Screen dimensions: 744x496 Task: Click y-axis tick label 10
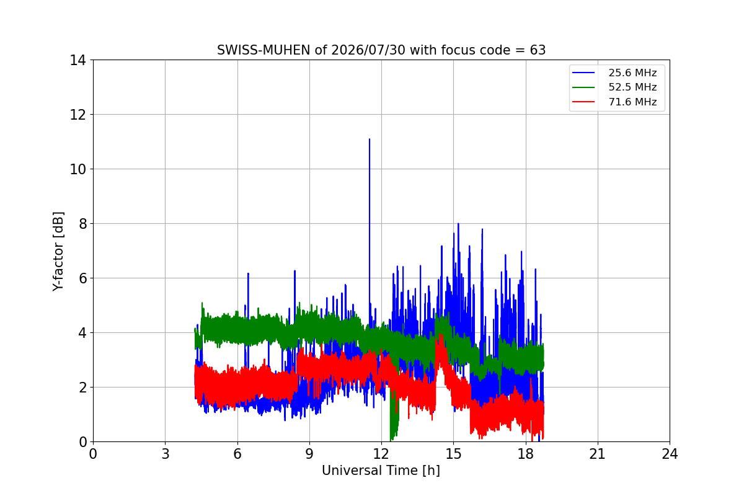coord(77,169)
